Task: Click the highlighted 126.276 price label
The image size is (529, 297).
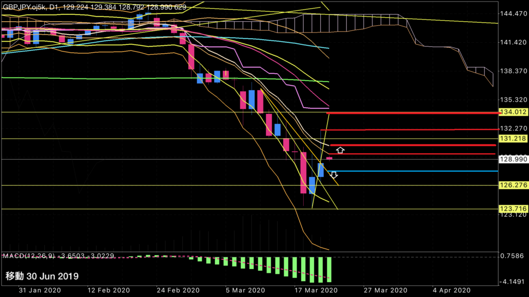Action: (513, 185)
